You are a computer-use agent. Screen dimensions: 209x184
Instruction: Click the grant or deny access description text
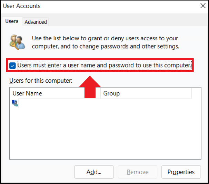105,42
